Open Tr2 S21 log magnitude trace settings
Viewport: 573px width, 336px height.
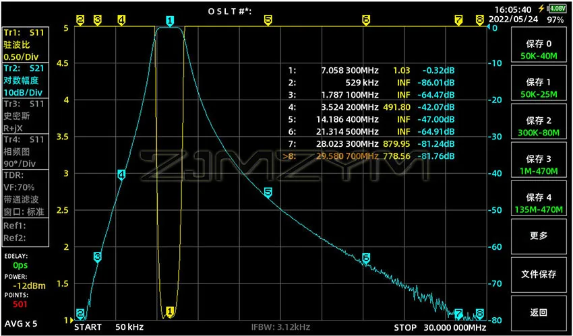[x=25, y=80]
